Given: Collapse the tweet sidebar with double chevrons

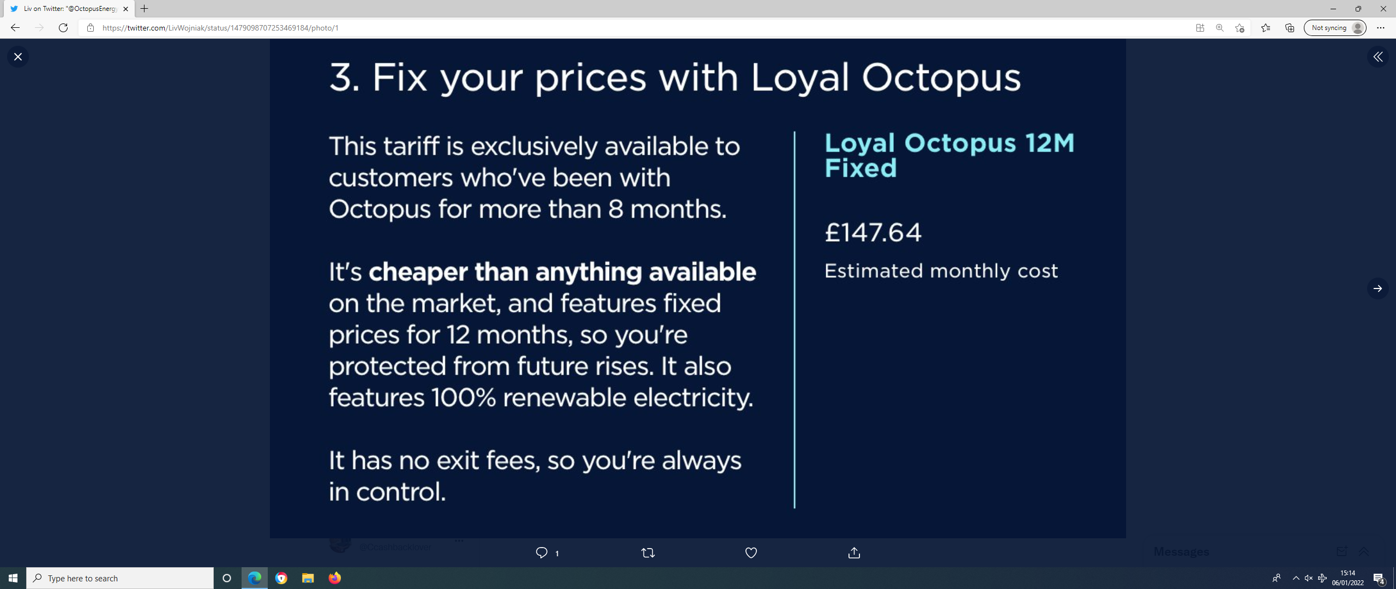Looking at the screenshot, I should (x=1377, y=57).
